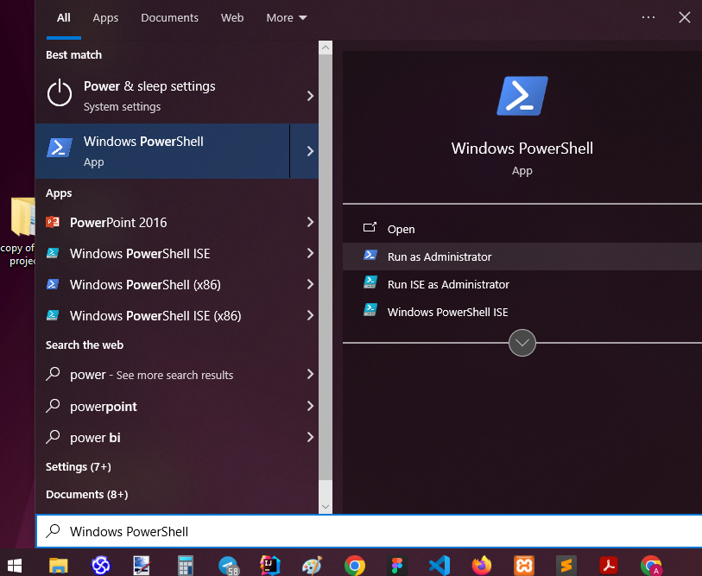This screenshot has width=702, height=576.
Task: Expand the 'power bi' web suggestion arrow
Action: pyautogui.click(x=310, y=437)
